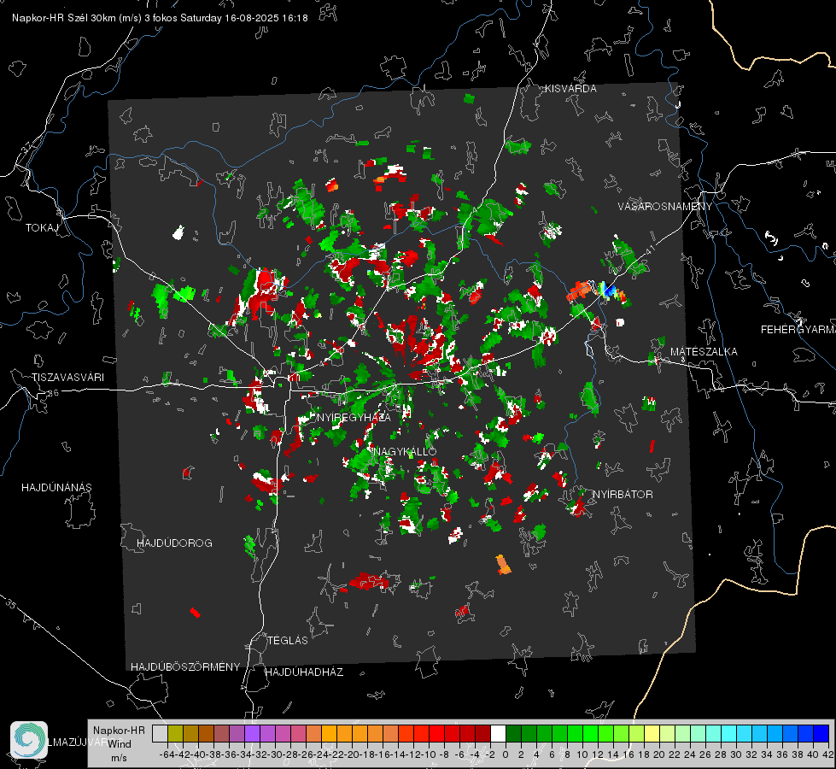Image resolution: width=836 pixels, height=769 pixels.
Task: Click the NAGYKÁLLÓ city label
Action: [x=406, y=451]
